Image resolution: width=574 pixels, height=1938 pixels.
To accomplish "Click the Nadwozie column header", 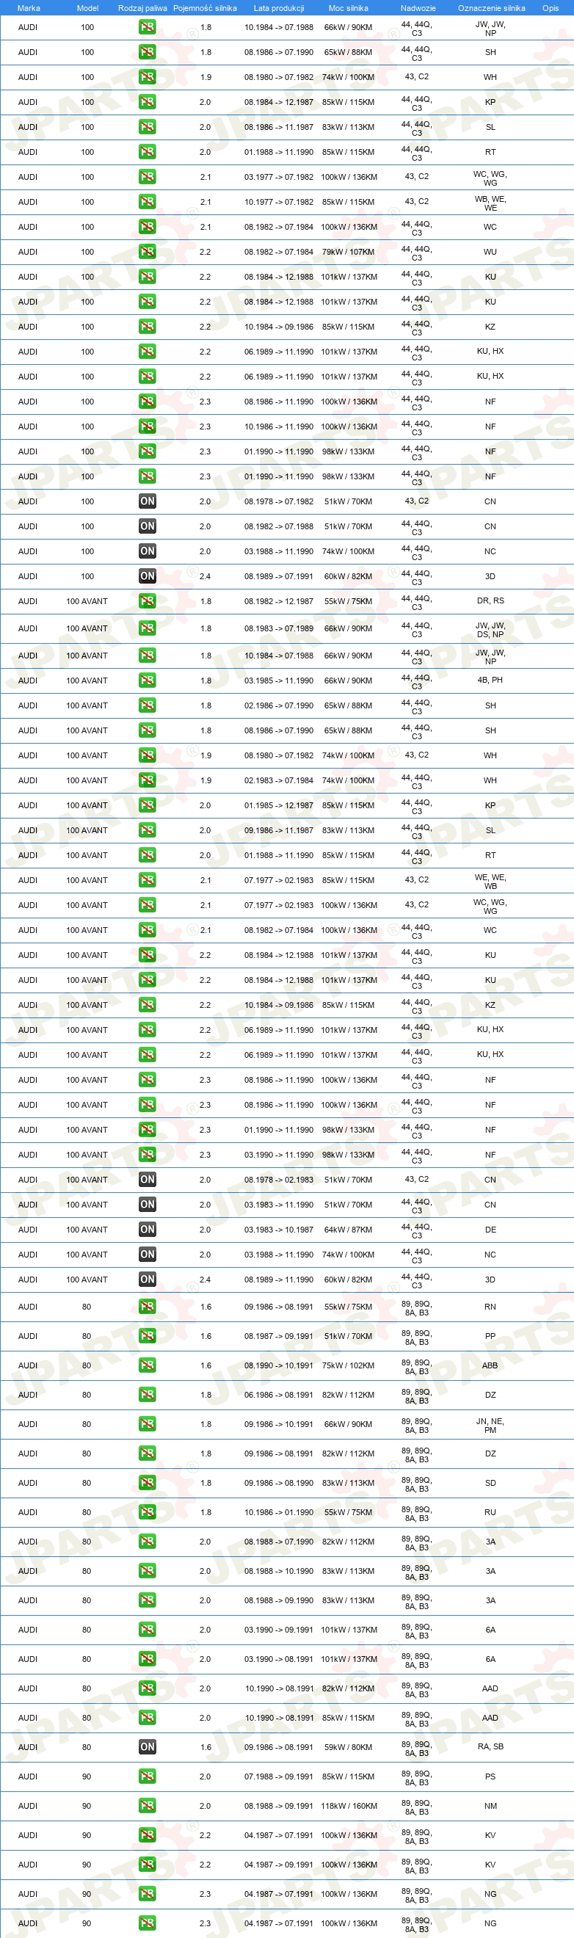I will (418, 8).
